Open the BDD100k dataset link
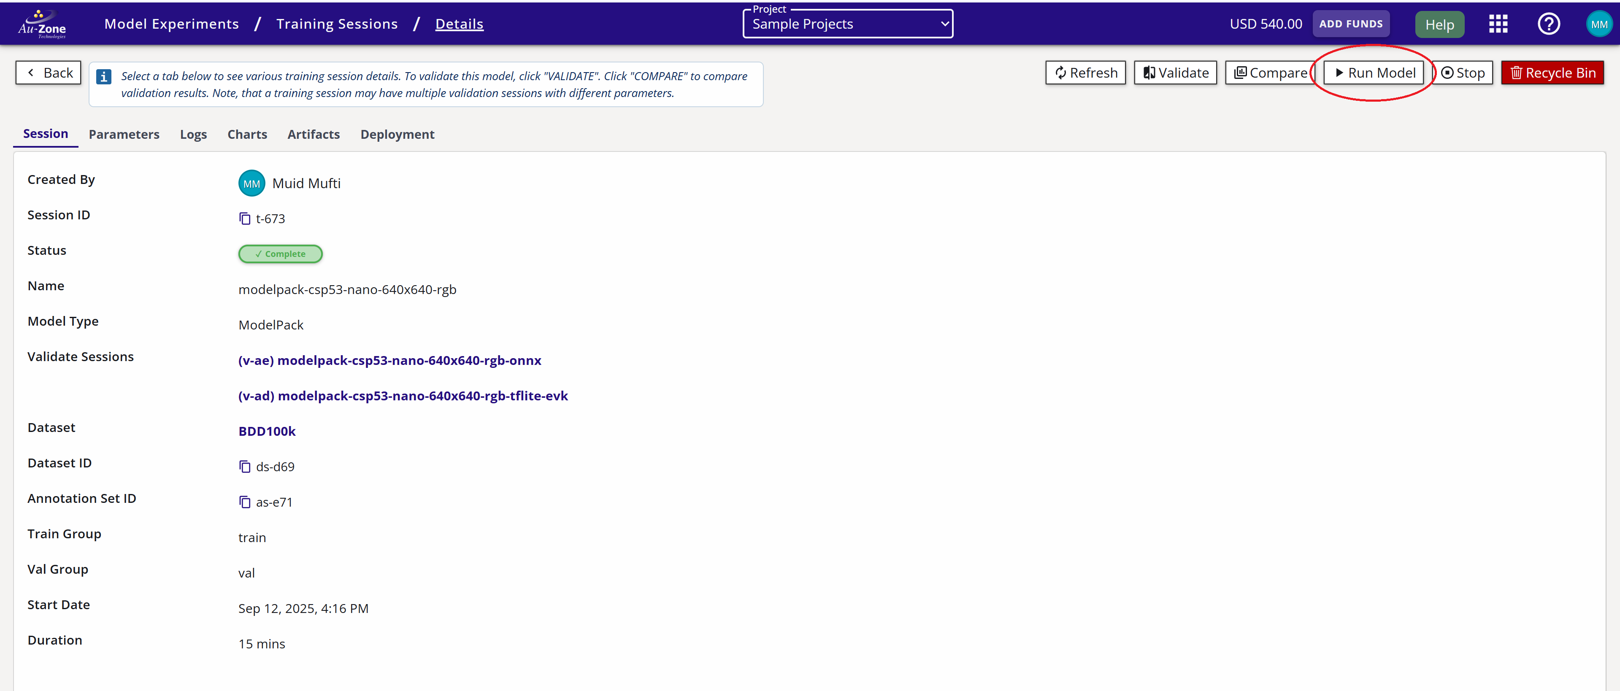The width and height of the screenshot is (1620, 691). pos(267,431)
